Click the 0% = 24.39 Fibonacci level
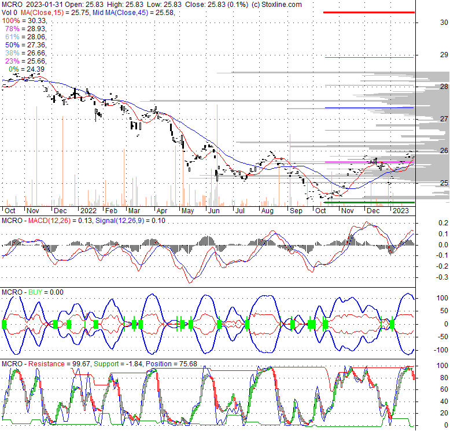 click(27, 69)
